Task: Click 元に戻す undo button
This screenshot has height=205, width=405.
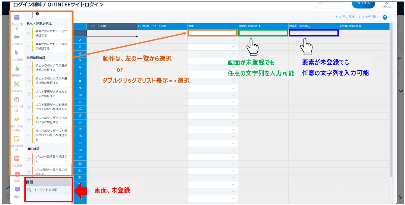Action: (x=345, y=17)
